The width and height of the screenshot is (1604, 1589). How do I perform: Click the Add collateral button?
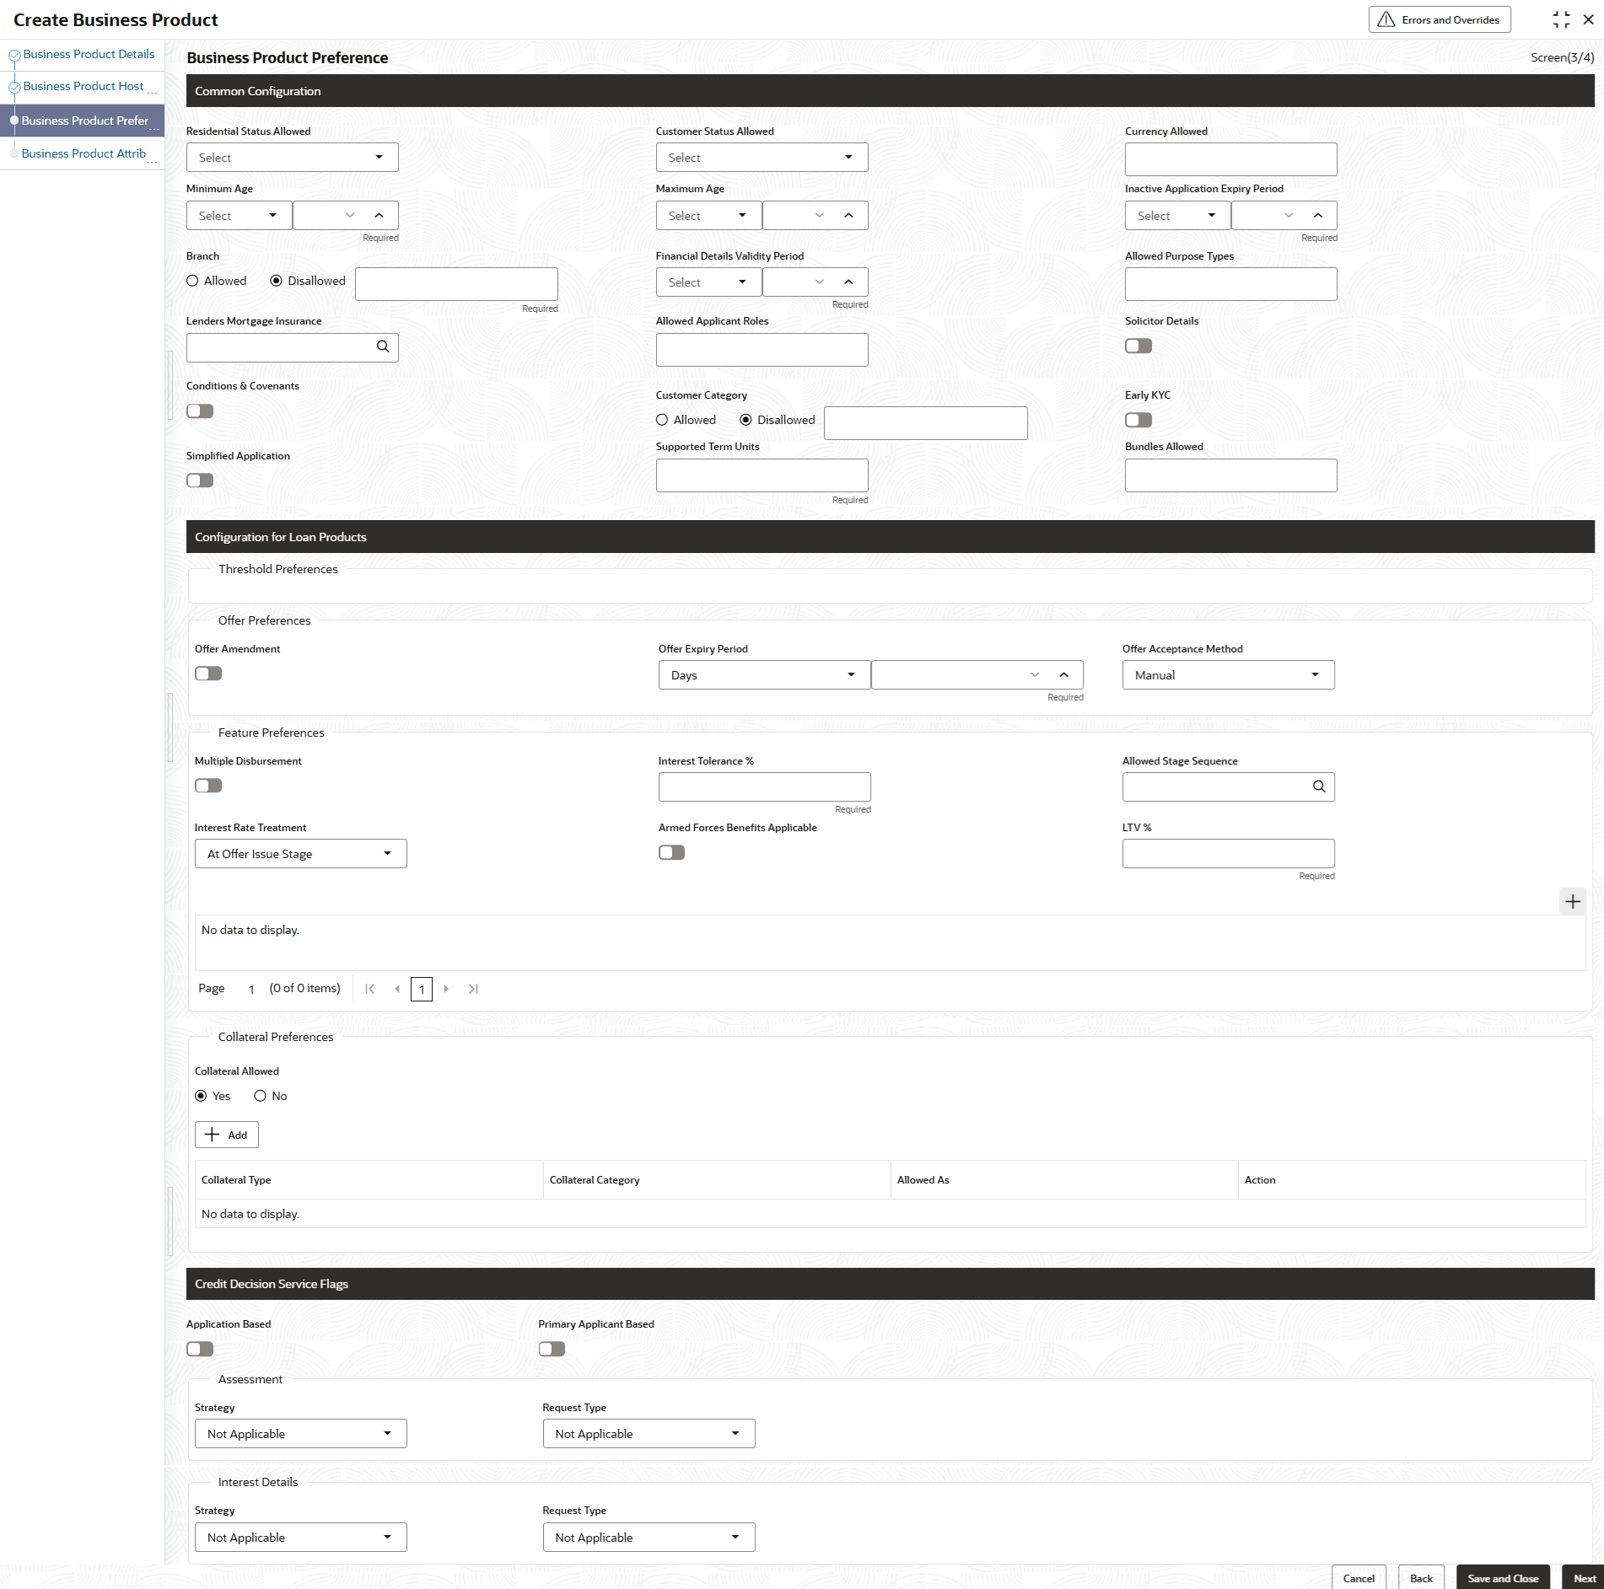click(x=227, y=1135)
